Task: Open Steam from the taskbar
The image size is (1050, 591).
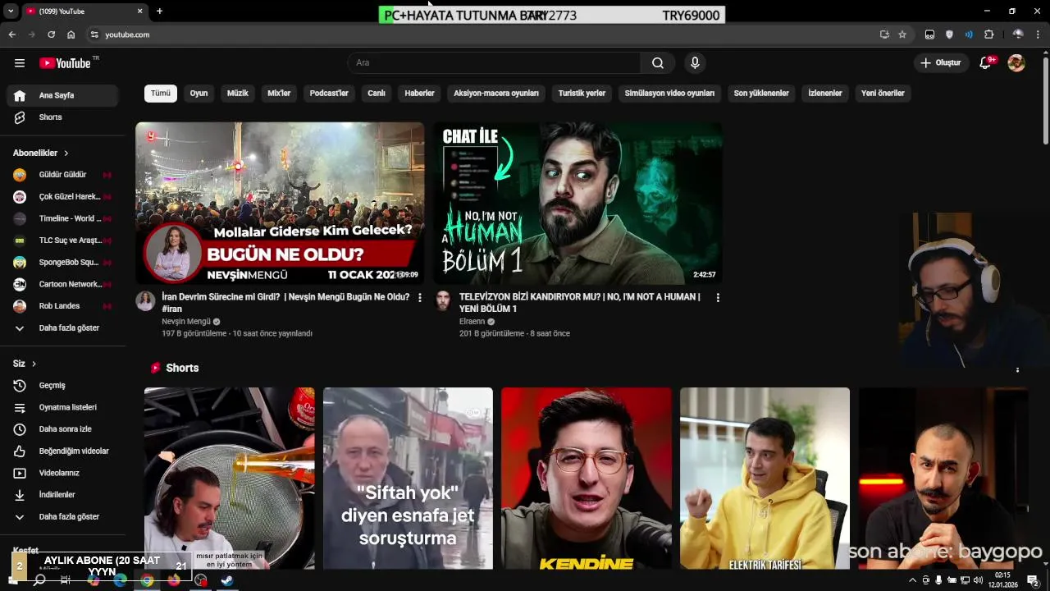Action: [x=227, y=580]
